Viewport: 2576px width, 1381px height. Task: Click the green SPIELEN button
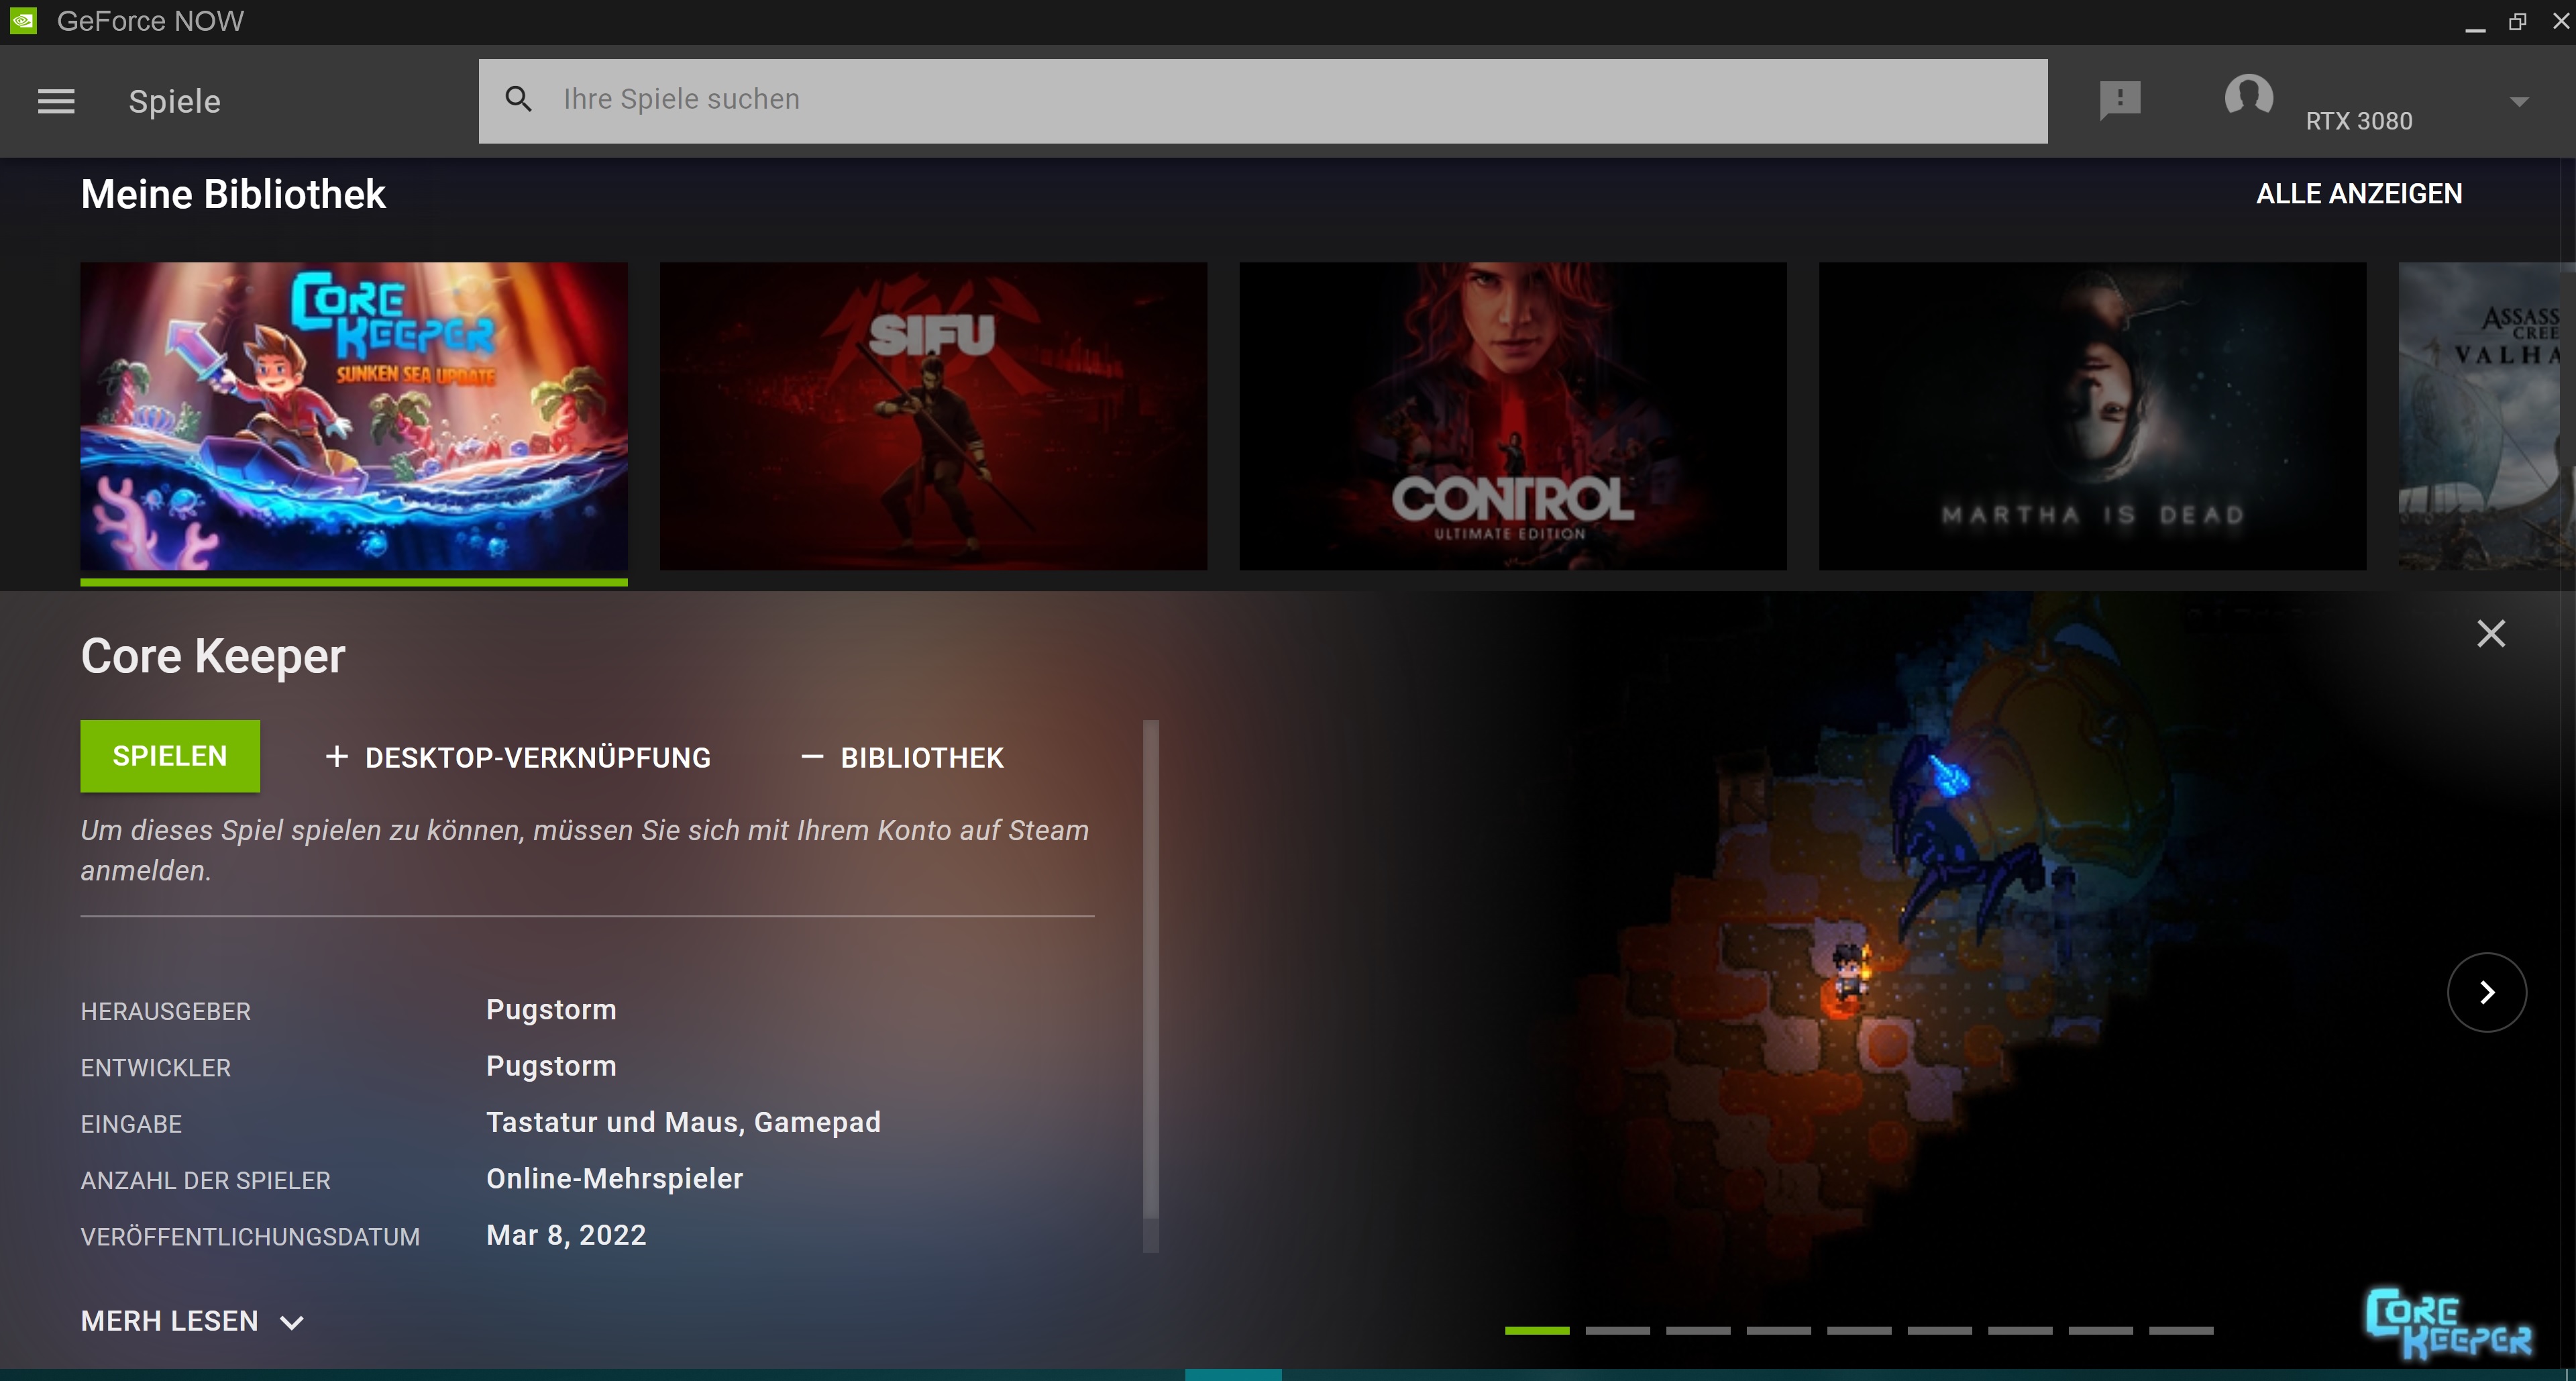(170, 756)
